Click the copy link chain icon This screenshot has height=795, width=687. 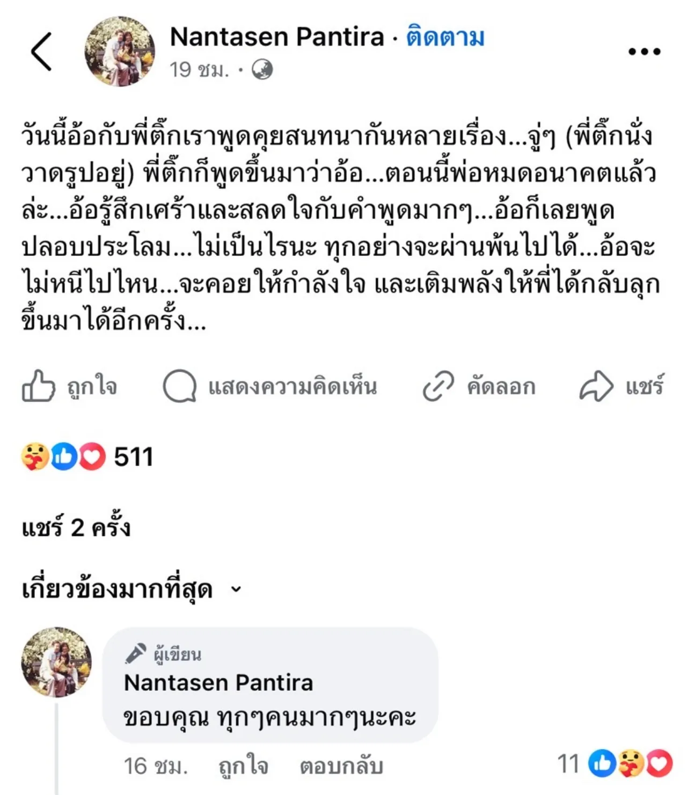click(438, 386)
